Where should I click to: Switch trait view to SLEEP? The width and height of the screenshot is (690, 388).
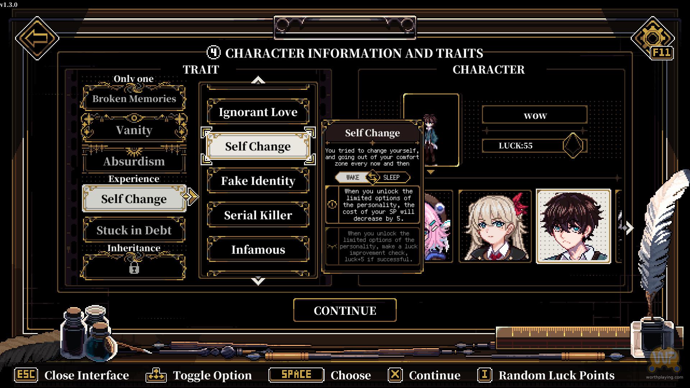(392, 177)
